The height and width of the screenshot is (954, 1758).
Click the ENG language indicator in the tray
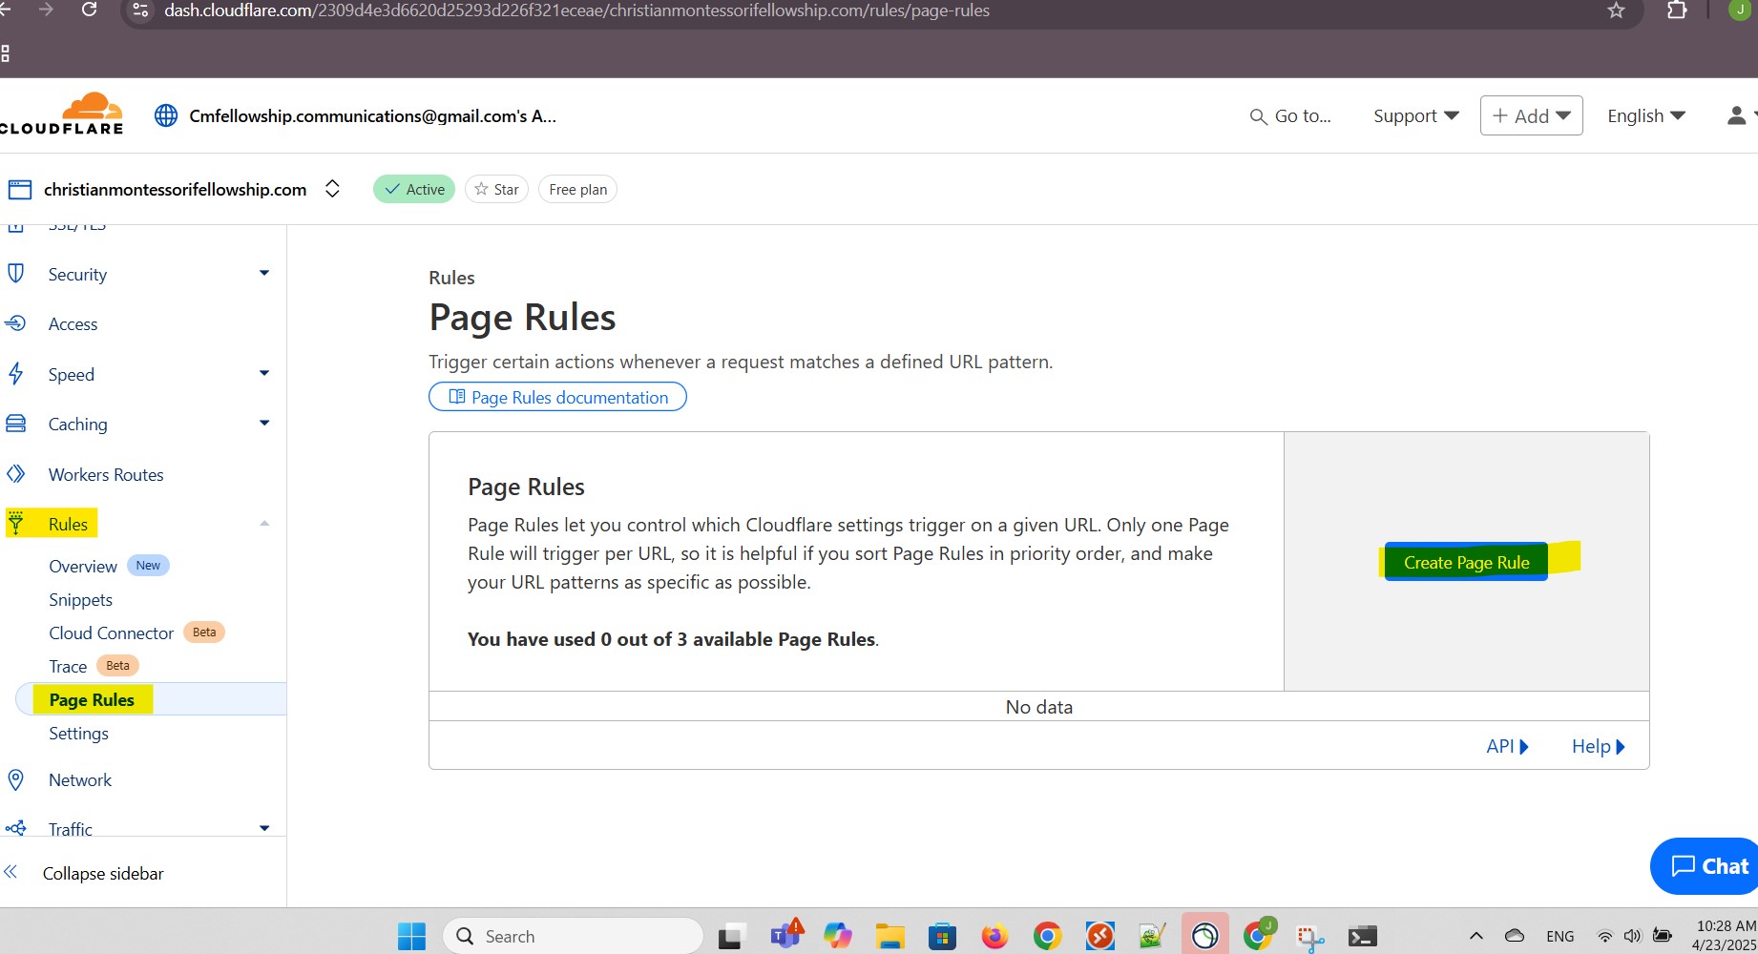tap(1560, 936)
